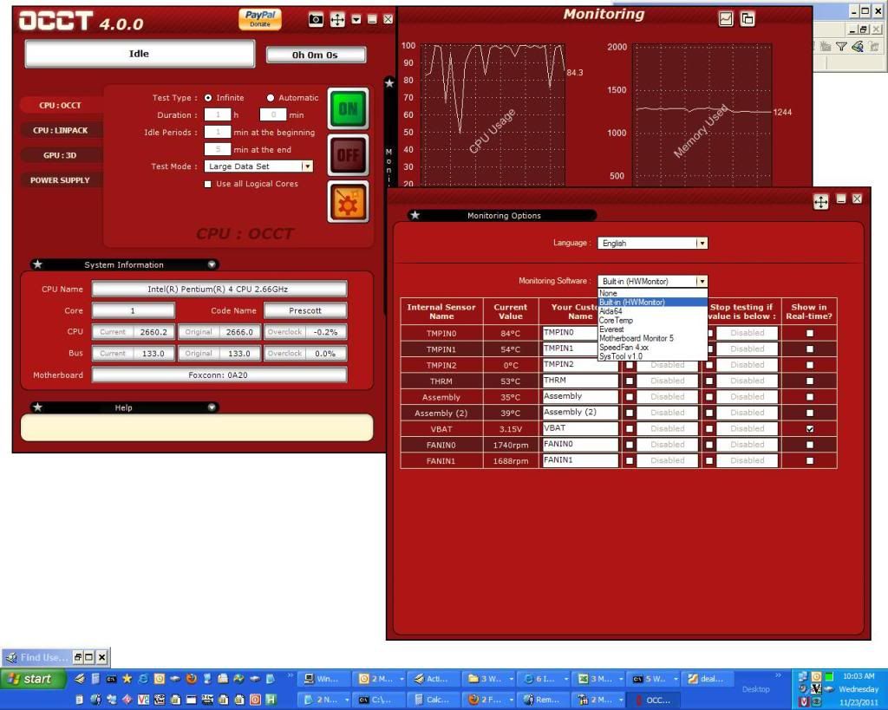This screenshot has width=888, height=710.
Task: Click the V2 icon in quick launch
Action: tap(143, 700)
